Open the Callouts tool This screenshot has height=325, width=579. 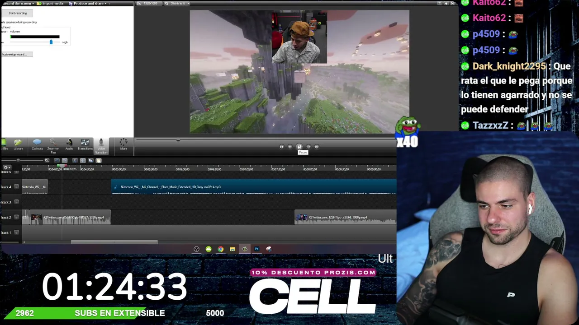click(37, 145)
